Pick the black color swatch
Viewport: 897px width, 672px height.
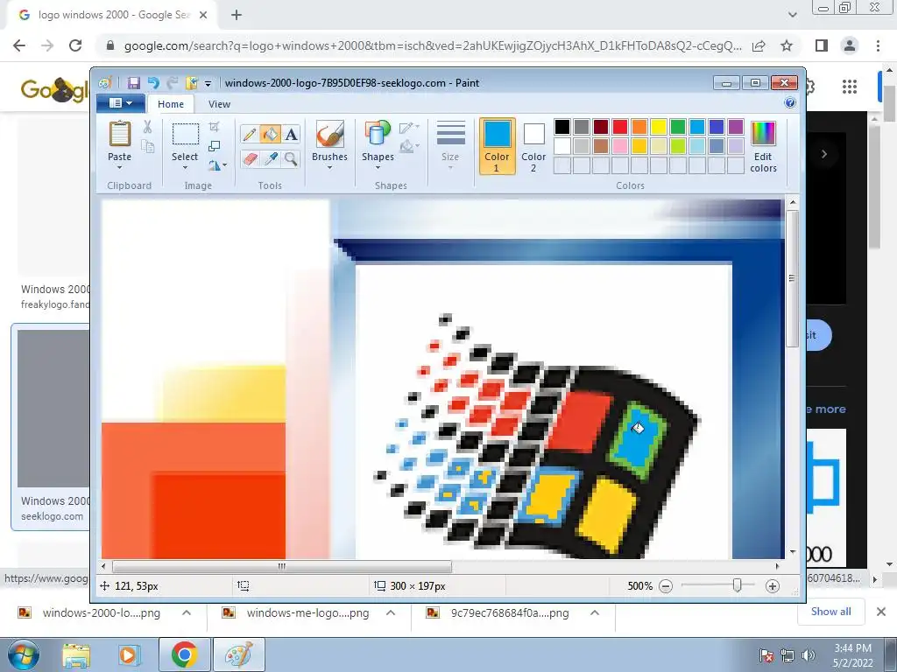[x=562, y=127]
